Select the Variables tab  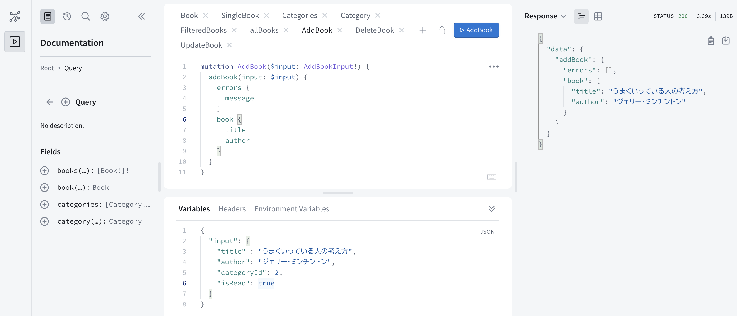pos(194,209)
